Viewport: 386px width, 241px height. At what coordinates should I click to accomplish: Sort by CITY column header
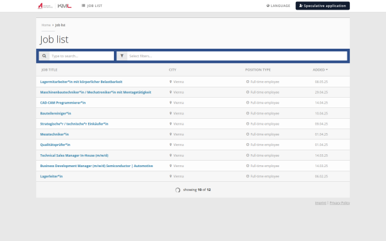click(172, 70)
